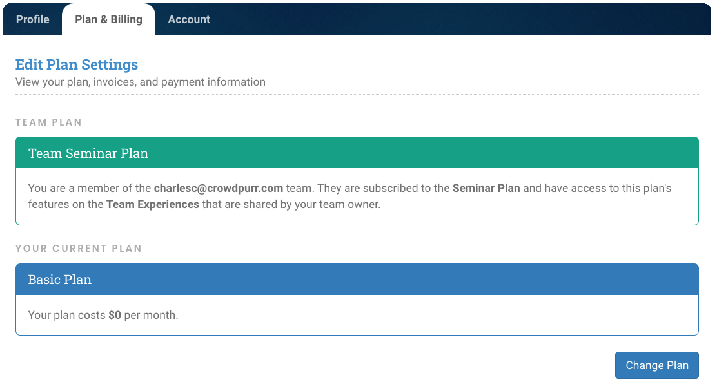Click the Edit Plan Settings heading
This screenshot has height=391, width=717.
[76, 64]
